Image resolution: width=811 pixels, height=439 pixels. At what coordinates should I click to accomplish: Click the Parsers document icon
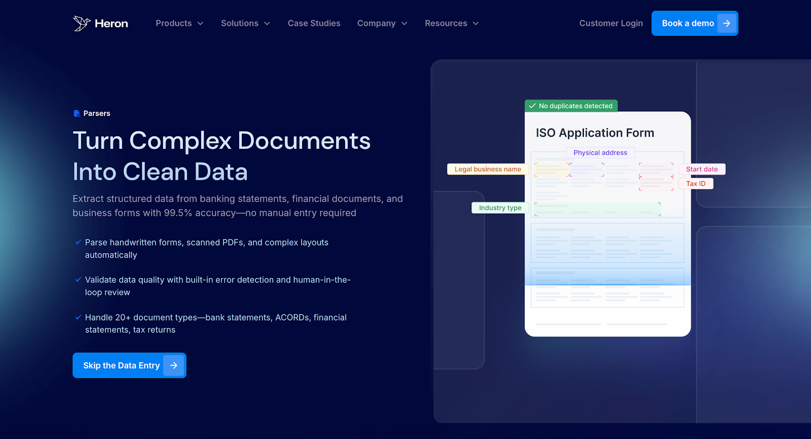tap(77, 113)
